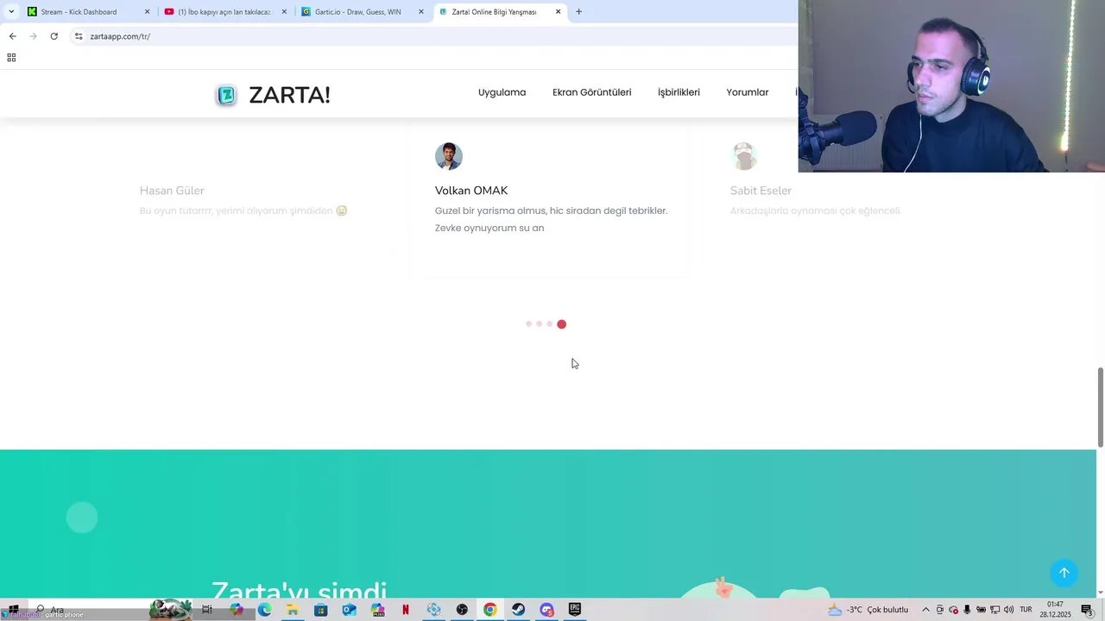
Task: Open the Windows Start menu
Action: pyautogui.click(x=13, y=610)
